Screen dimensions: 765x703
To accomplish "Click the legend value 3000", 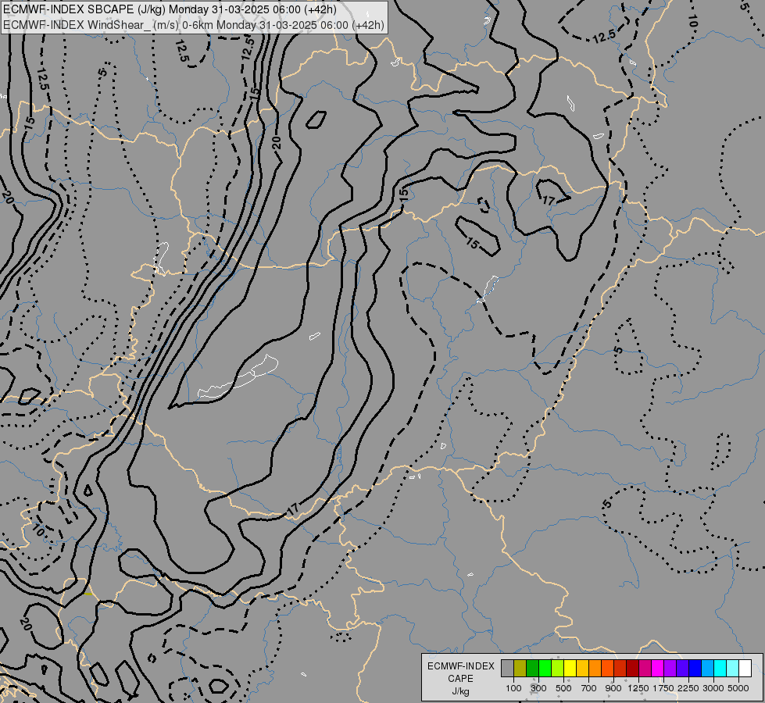I will coord(713,688).
